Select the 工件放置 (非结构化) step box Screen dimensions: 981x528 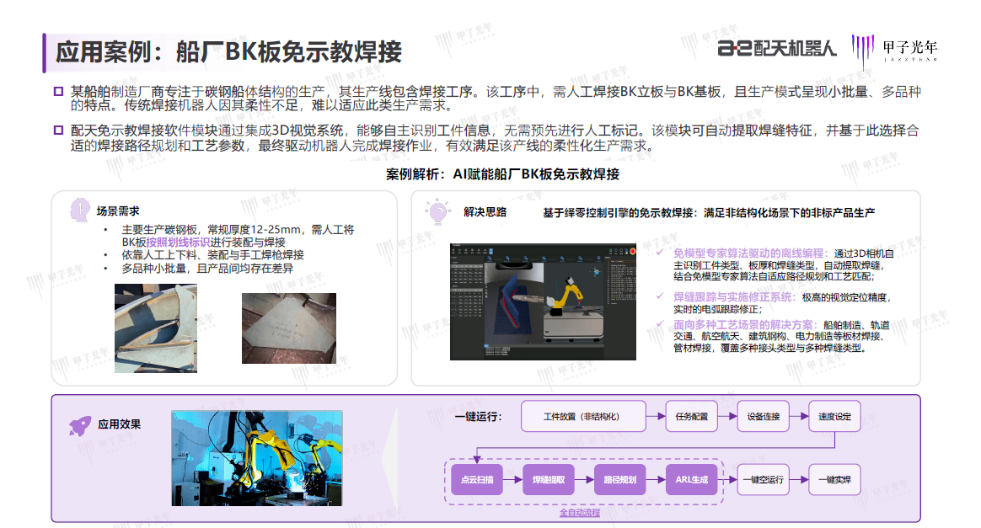point(583,416)
